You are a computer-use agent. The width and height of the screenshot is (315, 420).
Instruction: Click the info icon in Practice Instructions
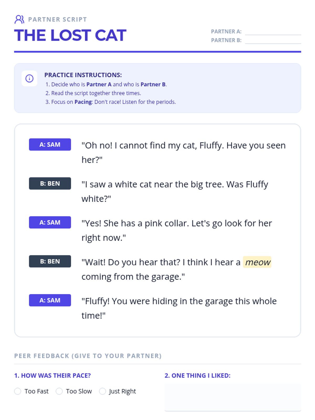[x=29, y=78]
